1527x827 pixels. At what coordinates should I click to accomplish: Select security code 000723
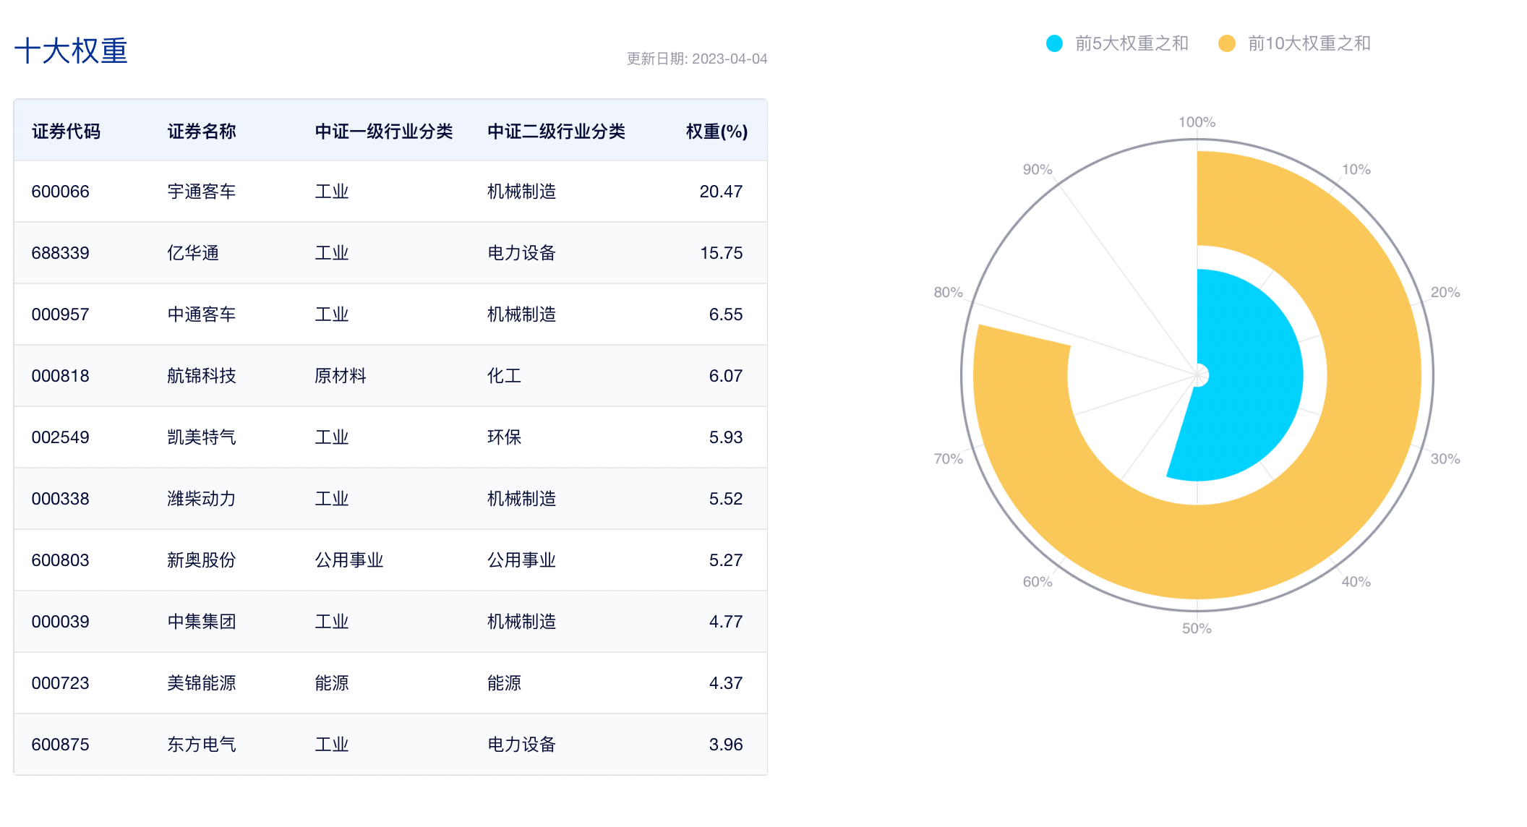(x=60, y=683)
